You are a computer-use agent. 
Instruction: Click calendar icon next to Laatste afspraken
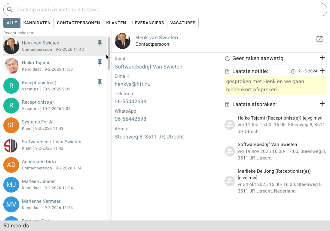(227, 104)
